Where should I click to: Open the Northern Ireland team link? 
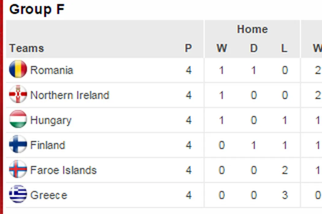(70, 95)
